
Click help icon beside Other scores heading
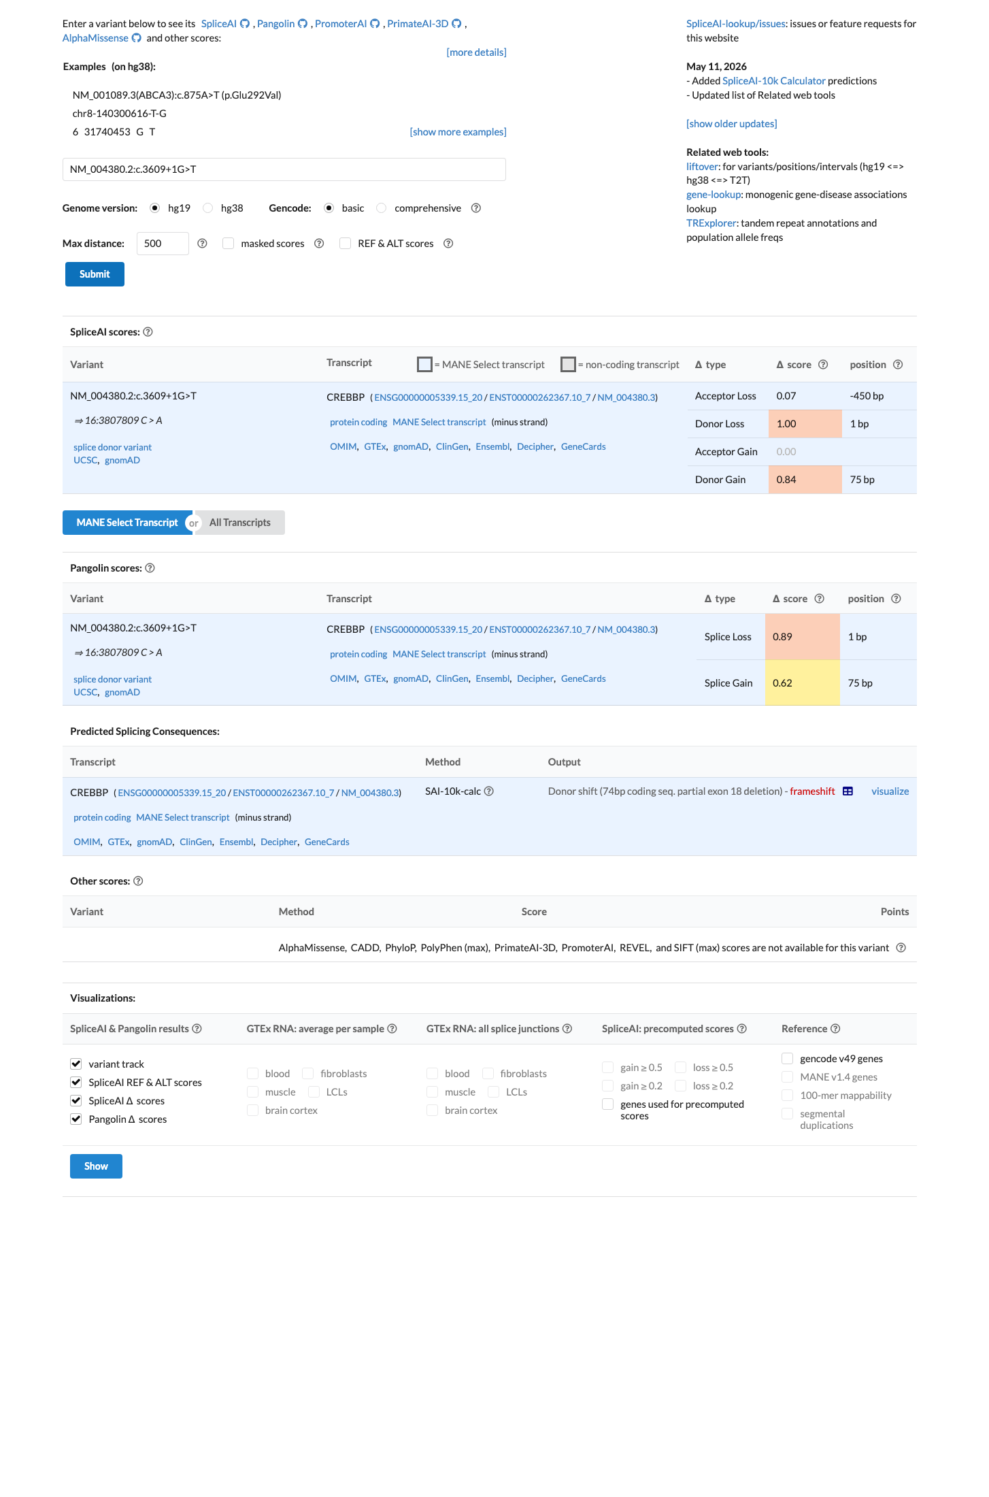coord(138,881)
